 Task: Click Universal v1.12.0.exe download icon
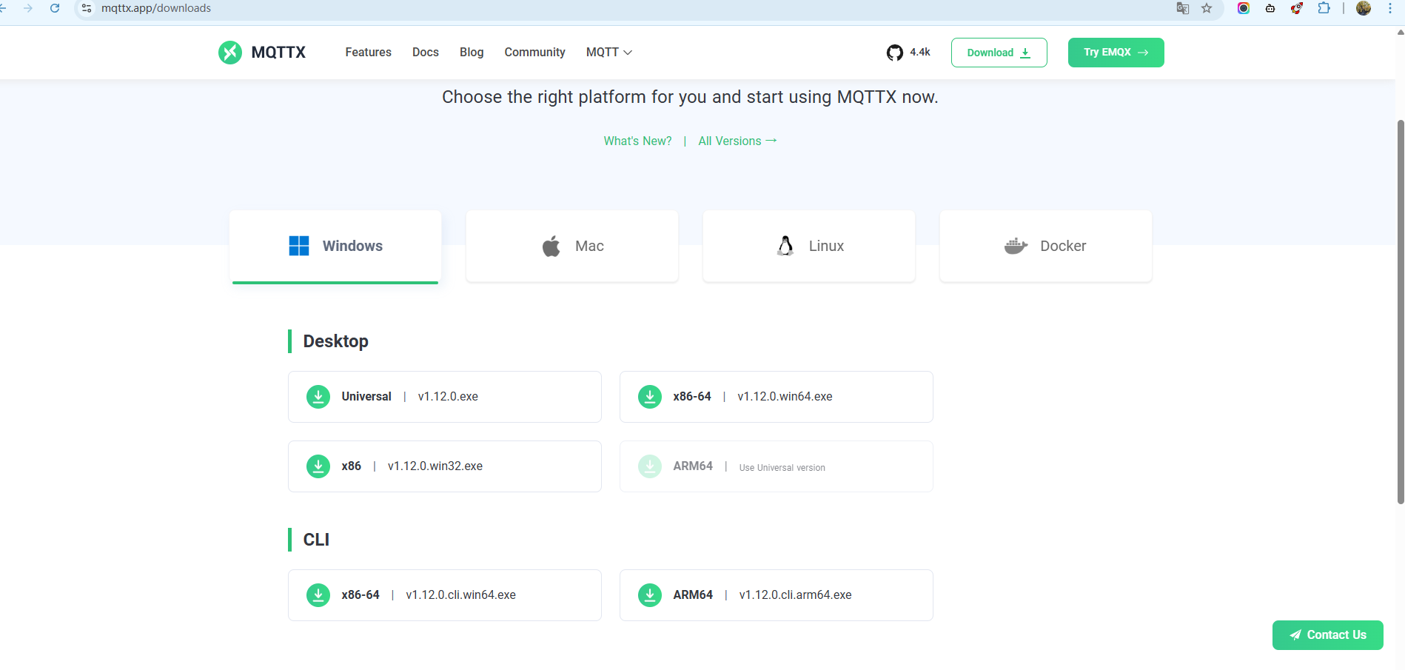tap(318, 397)
